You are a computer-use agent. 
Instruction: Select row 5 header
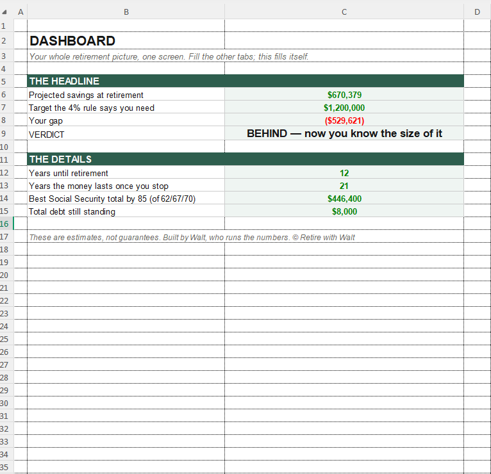point(6,81)
